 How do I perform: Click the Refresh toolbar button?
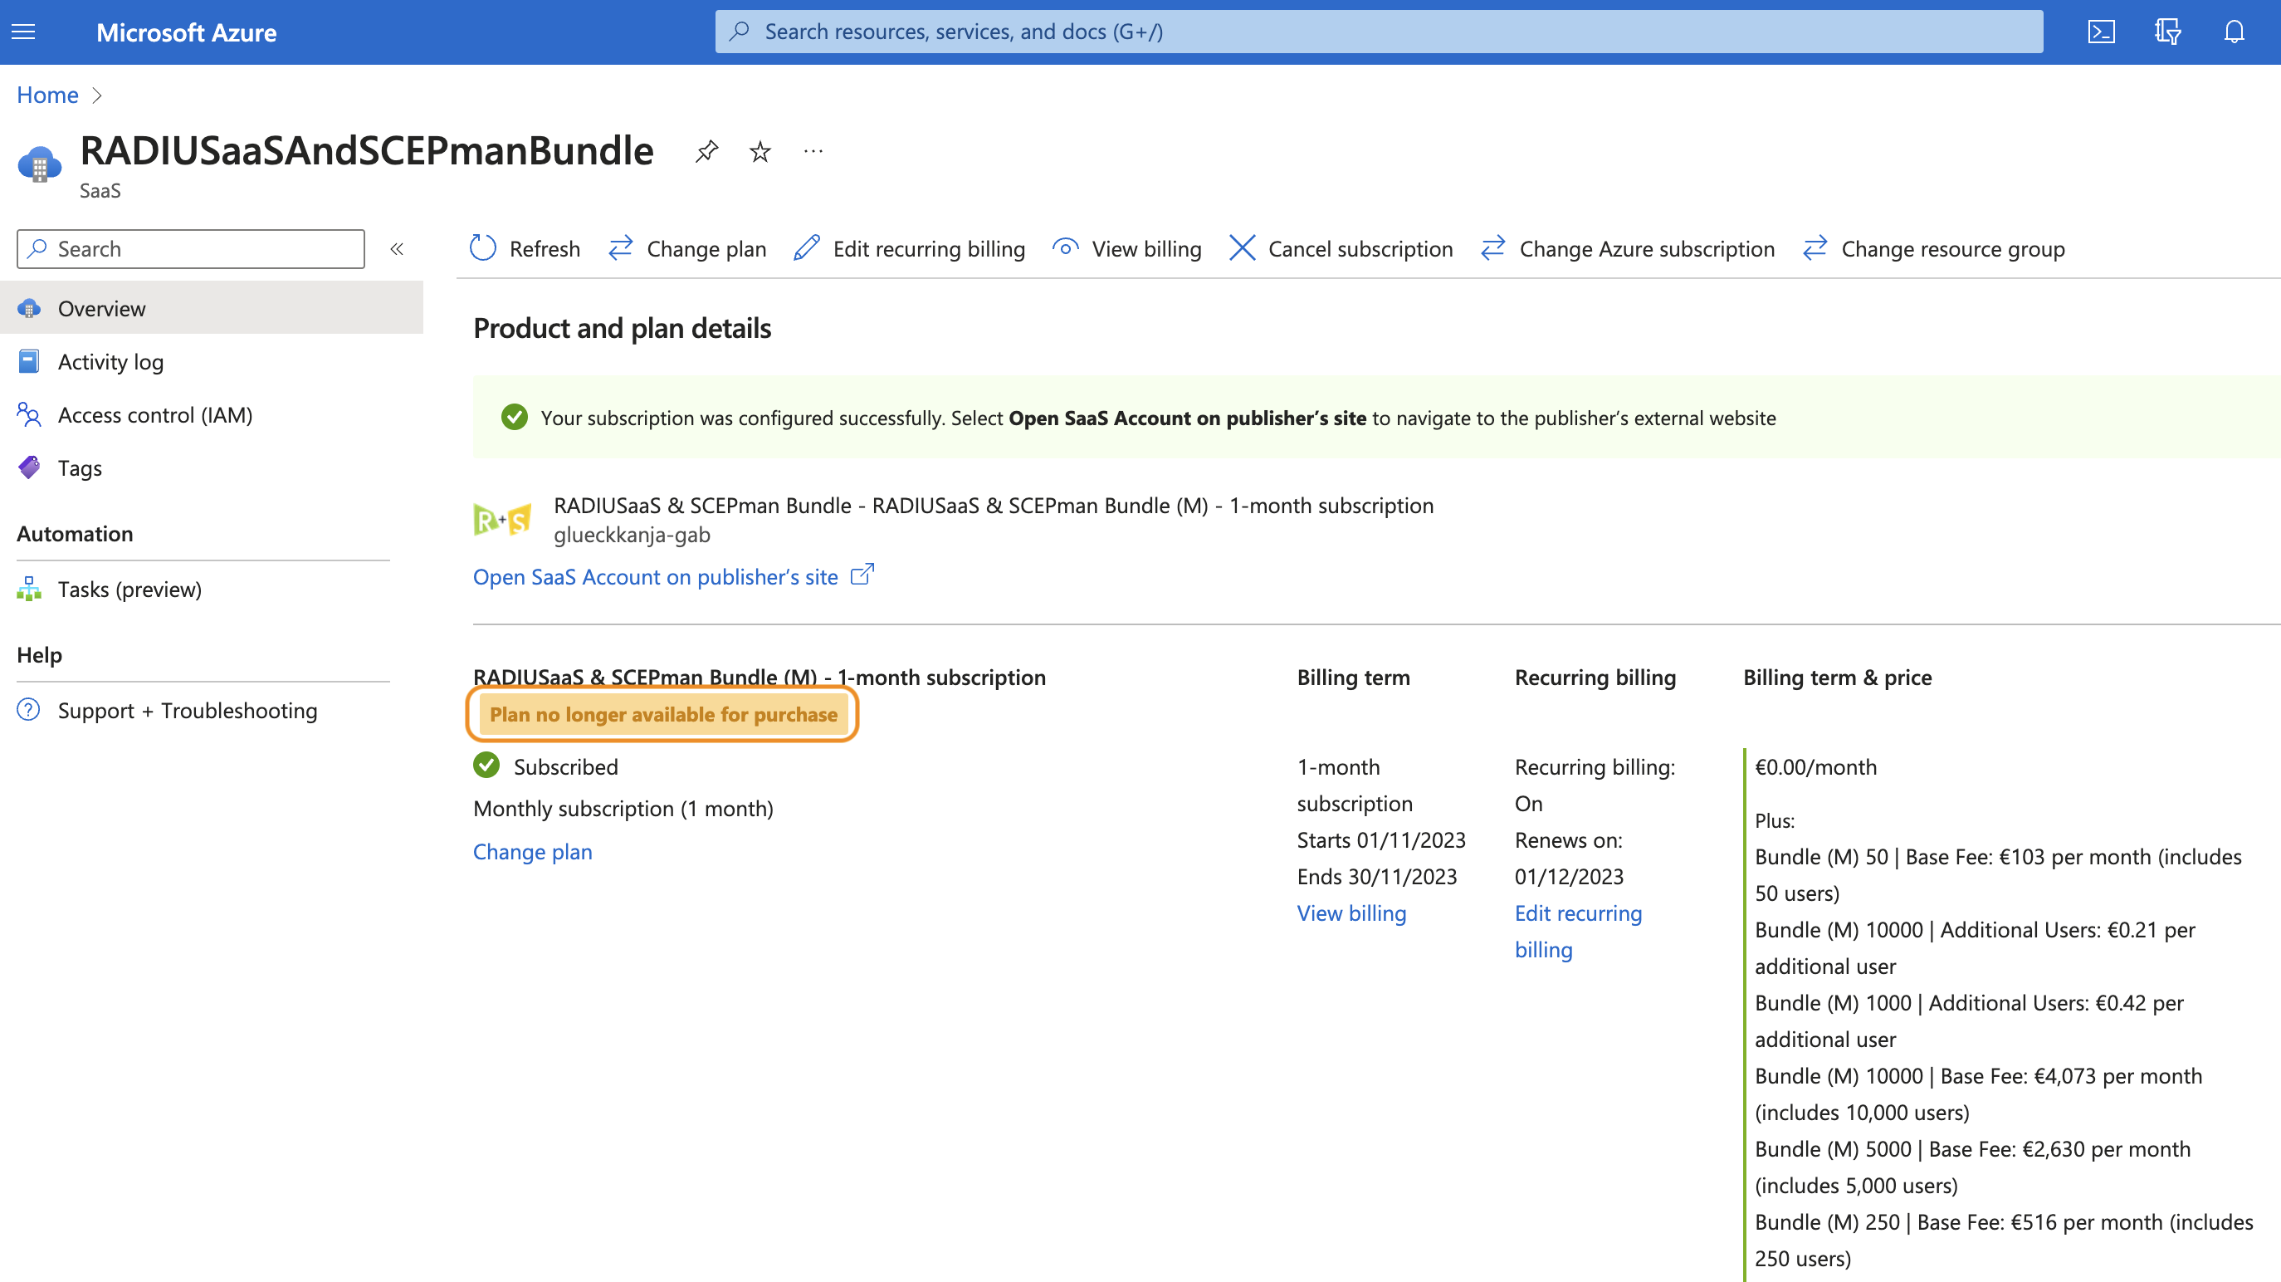(x=525, y=249)
